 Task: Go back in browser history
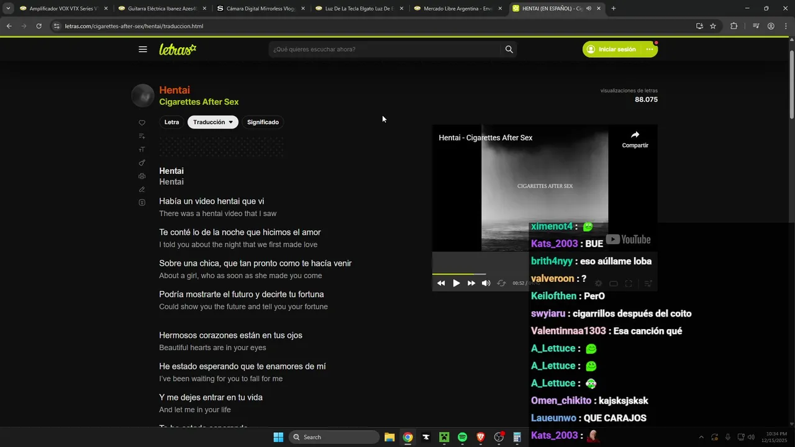(x=9, y=26)
